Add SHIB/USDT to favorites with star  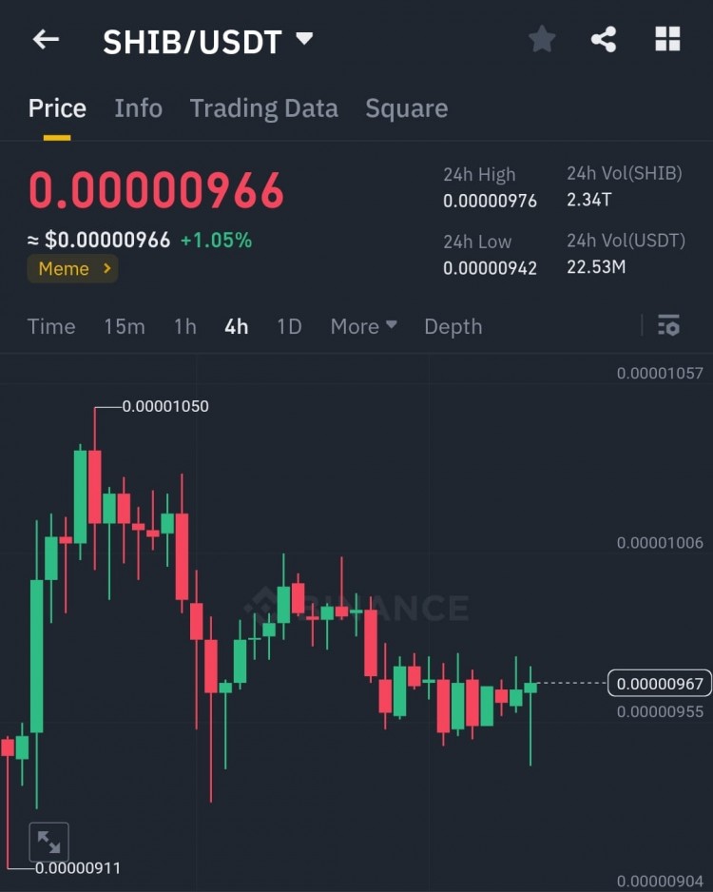541,39
